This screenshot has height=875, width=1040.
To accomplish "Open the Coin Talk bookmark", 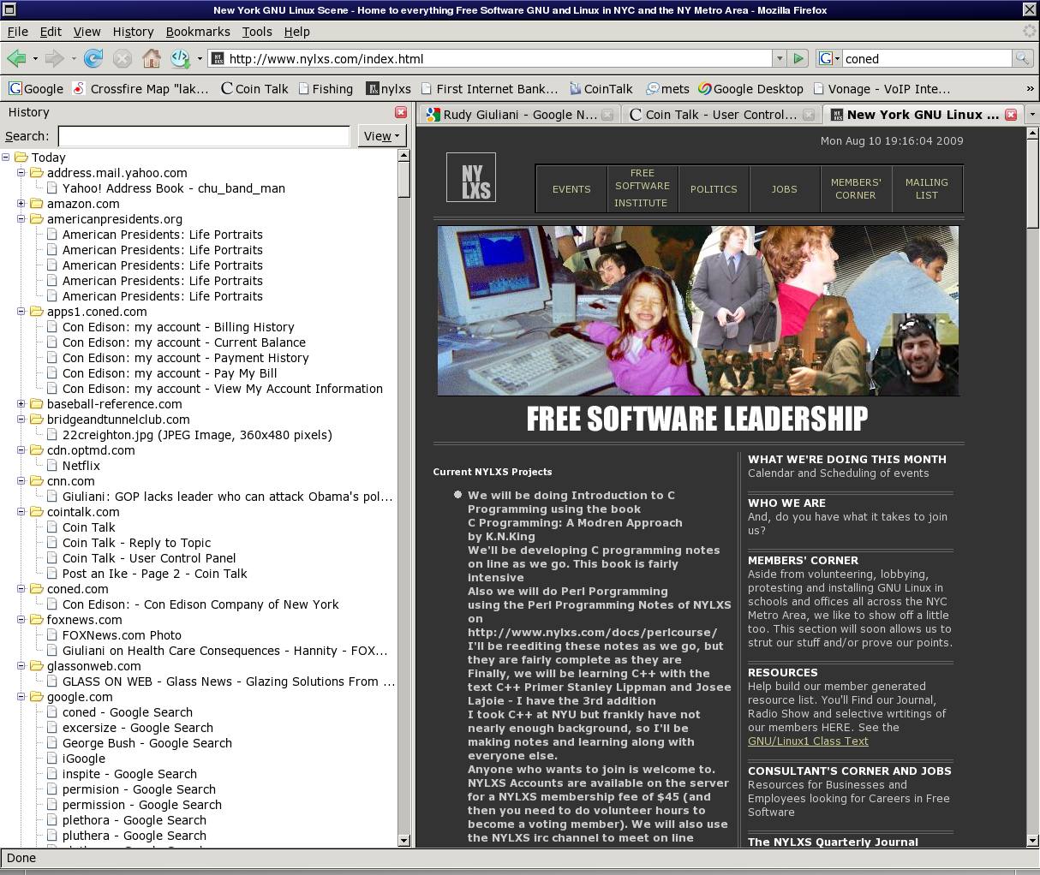I will point(254,88).
